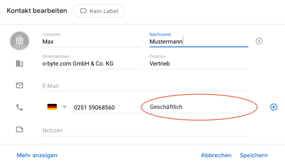Click the company building icon
Screen dimensions: 285x163
click(x=19, y=64)
